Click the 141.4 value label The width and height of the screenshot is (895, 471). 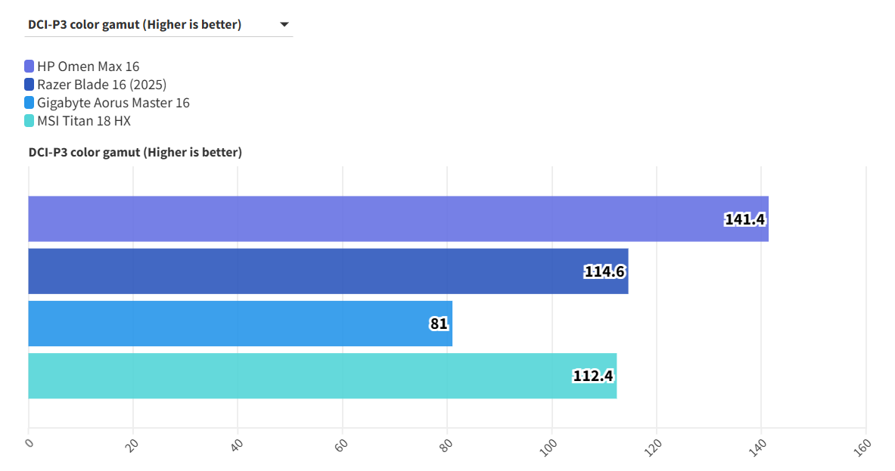(745, 219)
